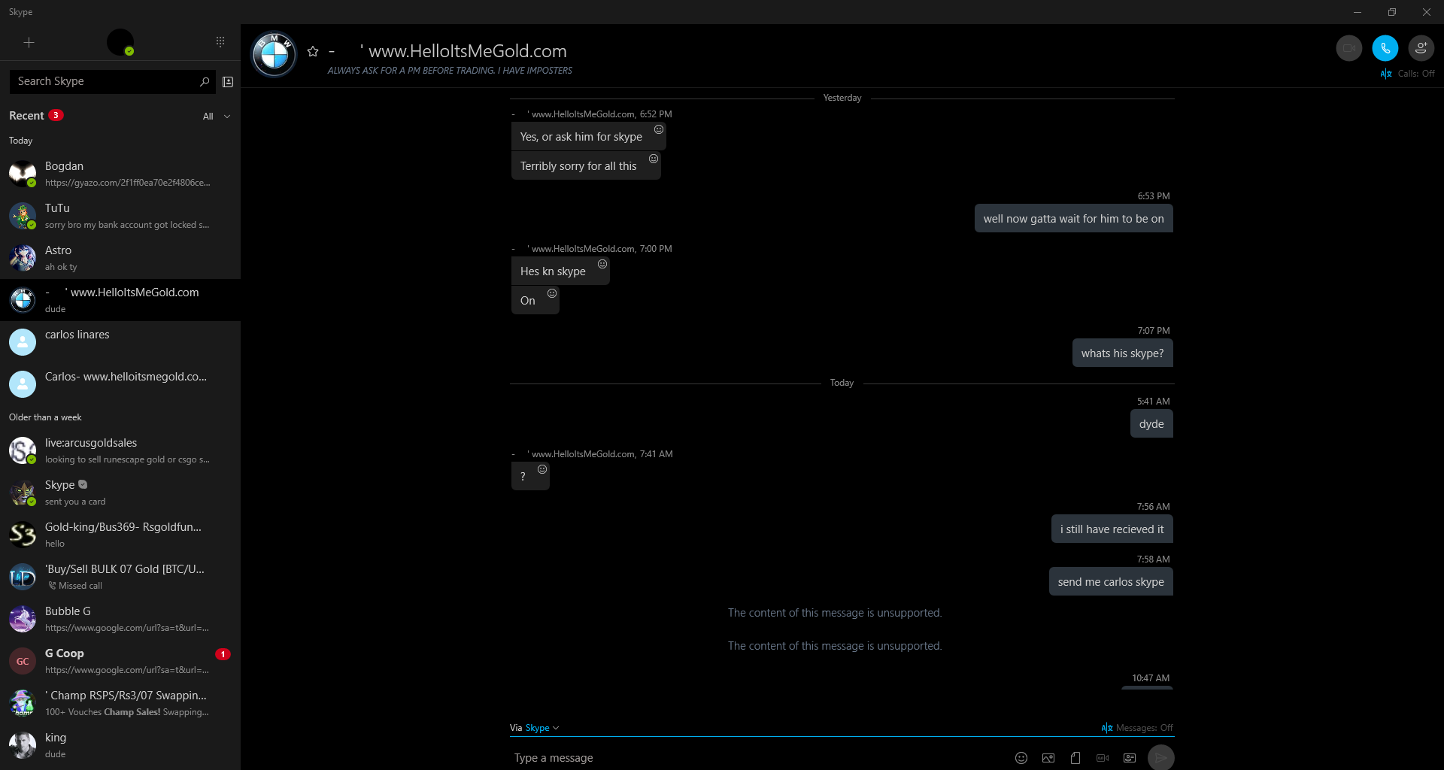
Task: React to the '?' message
Action: point(542,469)
